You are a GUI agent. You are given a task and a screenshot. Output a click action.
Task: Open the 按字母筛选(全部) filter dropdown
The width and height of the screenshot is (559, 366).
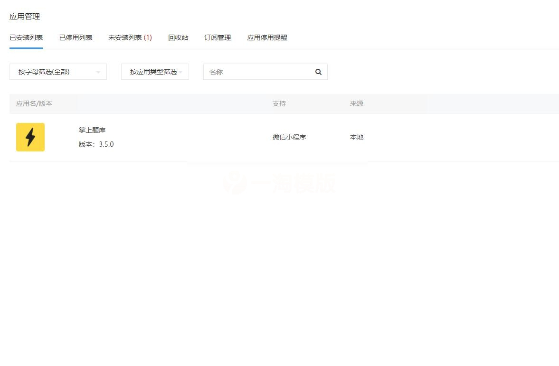point(57,72)
